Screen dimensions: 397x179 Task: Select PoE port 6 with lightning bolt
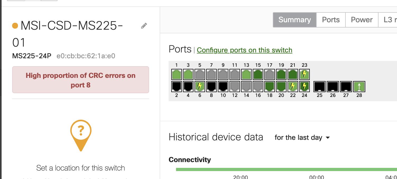point(200,87)
